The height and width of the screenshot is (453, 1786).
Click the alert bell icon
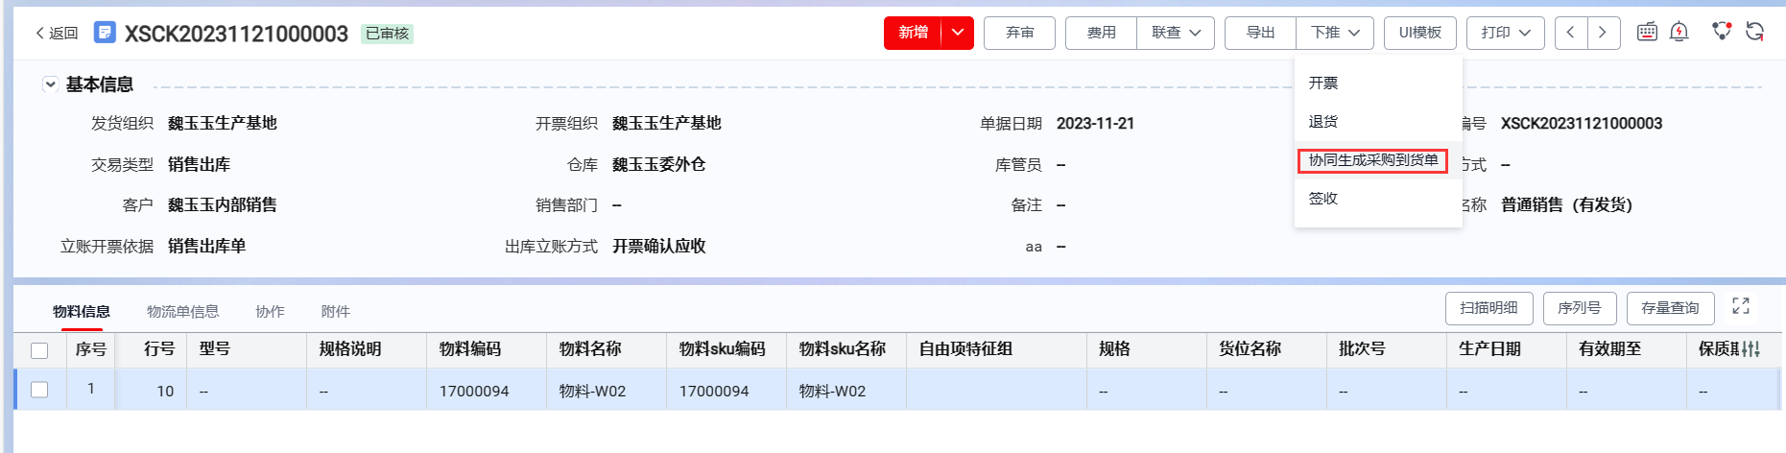1679,32
